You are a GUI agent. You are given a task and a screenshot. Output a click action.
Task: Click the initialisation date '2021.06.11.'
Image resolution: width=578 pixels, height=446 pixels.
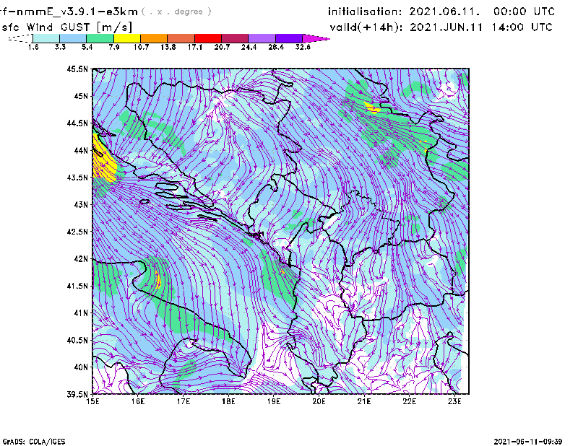[x=444, y=12]
